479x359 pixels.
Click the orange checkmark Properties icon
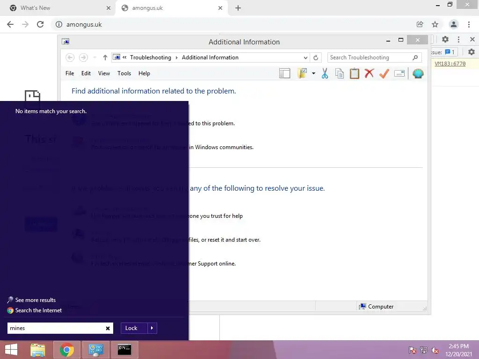click(x=384, y=73)
